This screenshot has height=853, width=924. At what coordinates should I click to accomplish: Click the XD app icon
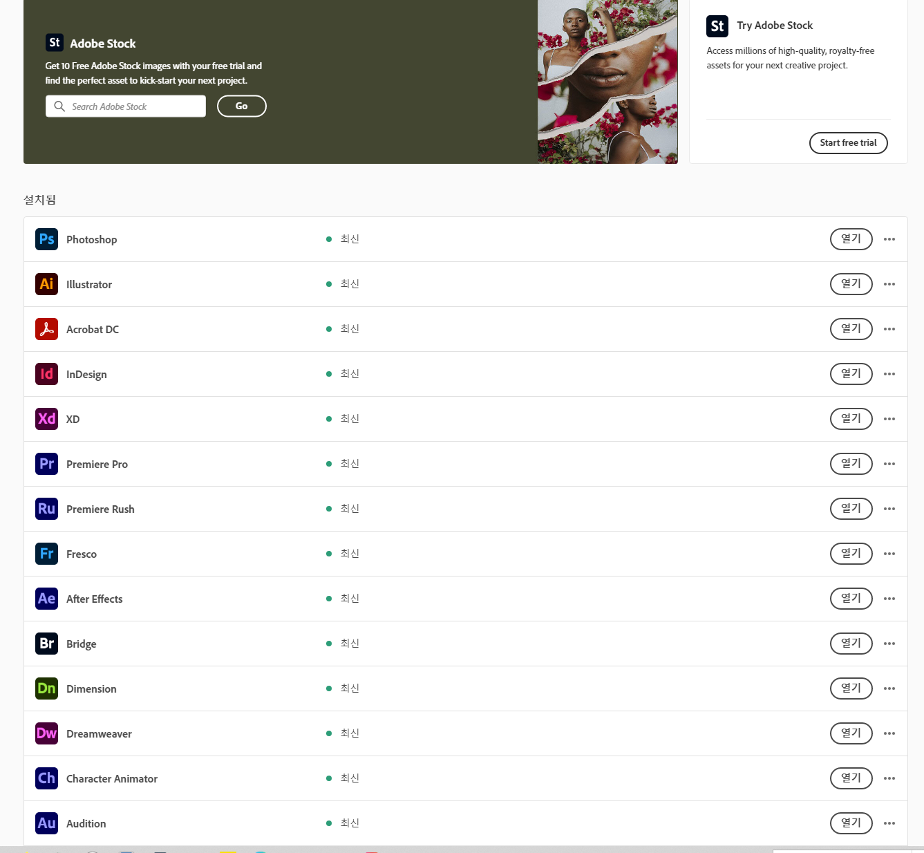(x=46, y=419)
